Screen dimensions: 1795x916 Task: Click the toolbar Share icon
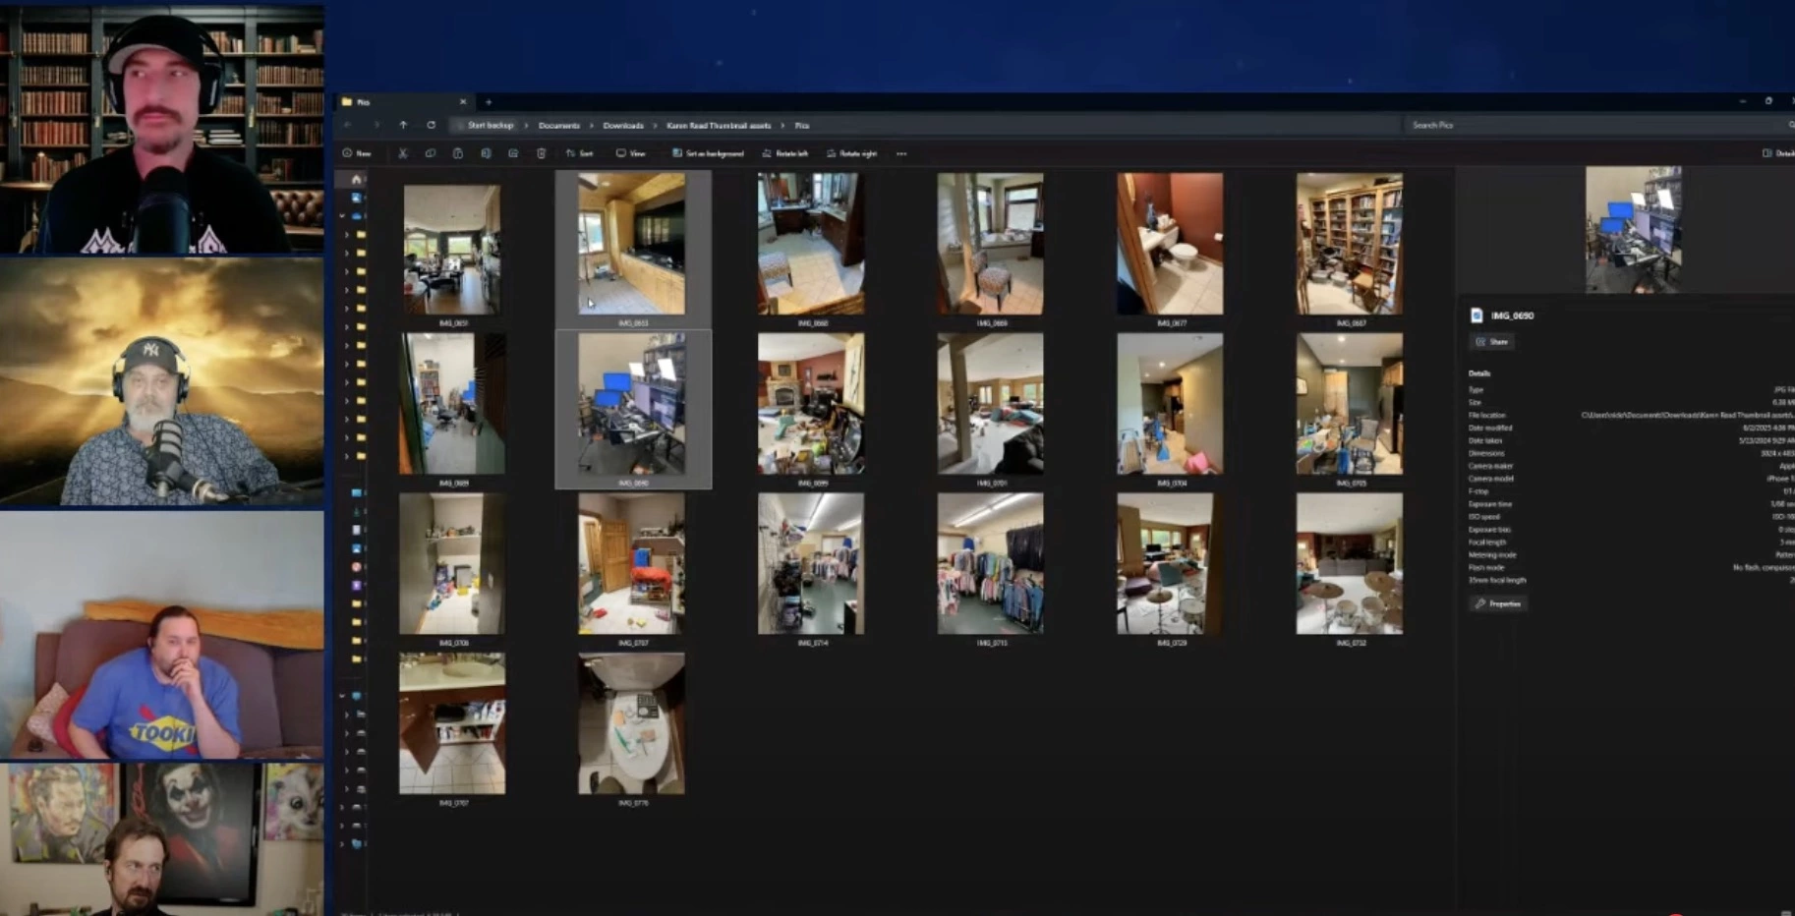pyautogui.click(x=513, y=153)
